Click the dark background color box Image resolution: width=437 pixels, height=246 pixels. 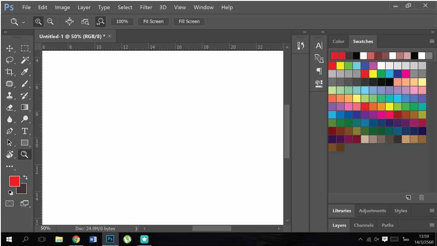[23, 190]
